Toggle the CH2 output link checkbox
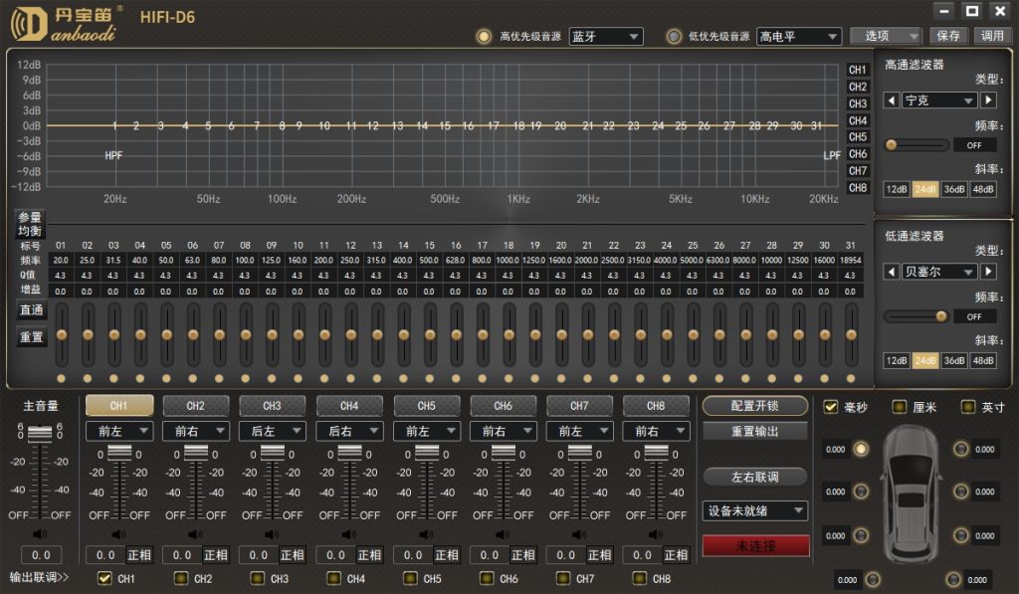 pos(181,578)
